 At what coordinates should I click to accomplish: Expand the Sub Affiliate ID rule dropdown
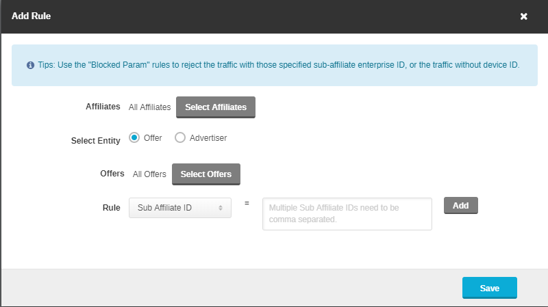pyautogui.click(x=179, y=207)
